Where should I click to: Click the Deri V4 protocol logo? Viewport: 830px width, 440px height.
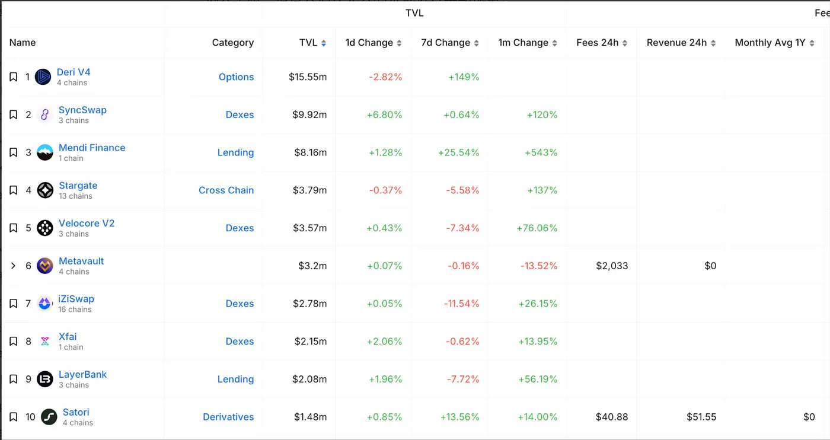coord(43,77)
